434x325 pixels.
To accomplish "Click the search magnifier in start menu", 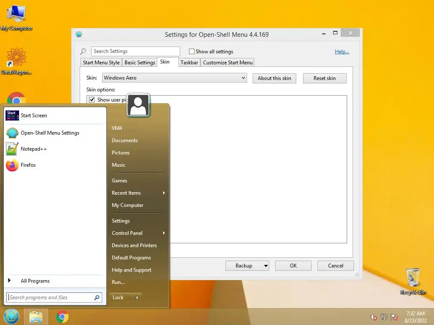I will (97, 297).
